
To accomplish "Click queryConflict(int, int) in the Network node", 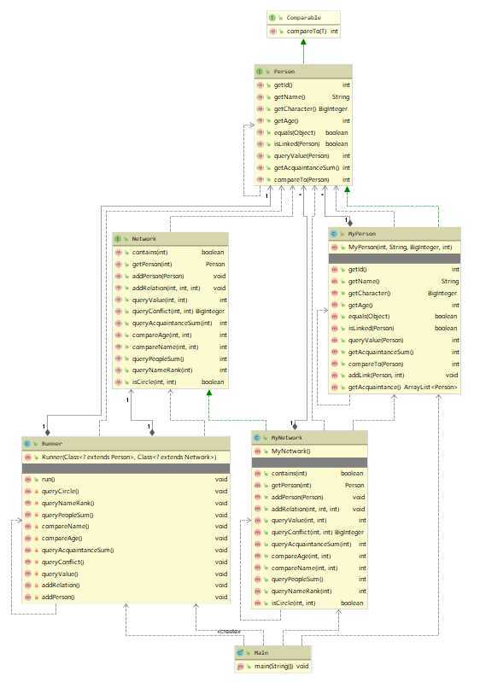I will [163, 312].
